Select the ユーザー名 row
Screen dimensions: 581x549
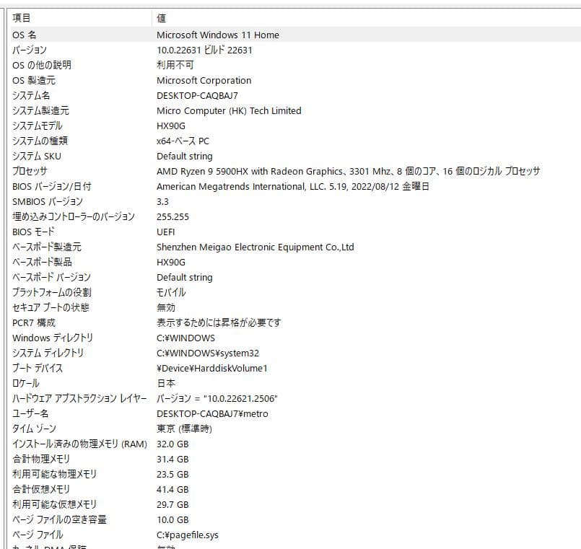tap(30, 413)
